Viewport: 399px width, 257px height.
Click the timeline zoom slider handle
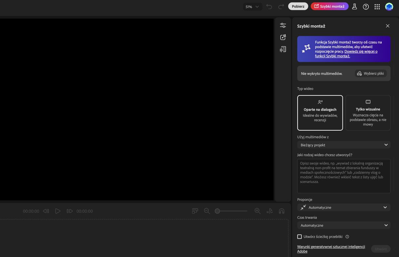(x=217, y=211)
